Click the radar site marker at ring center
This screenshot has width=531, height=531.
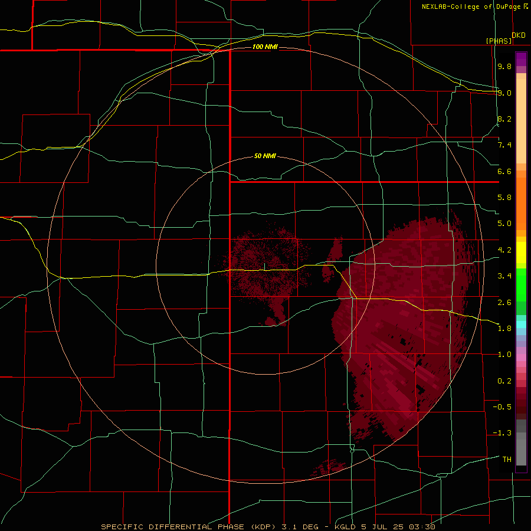tap(264, 267)
